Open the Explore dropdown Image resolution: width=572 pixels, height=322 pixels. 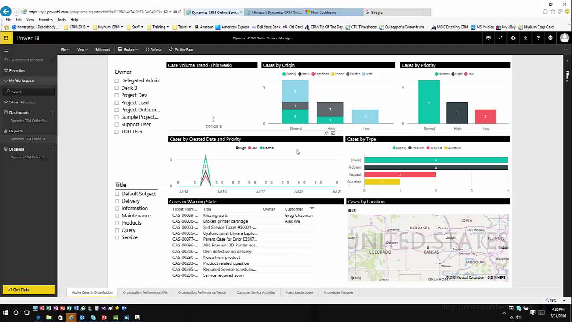[128, 49]
